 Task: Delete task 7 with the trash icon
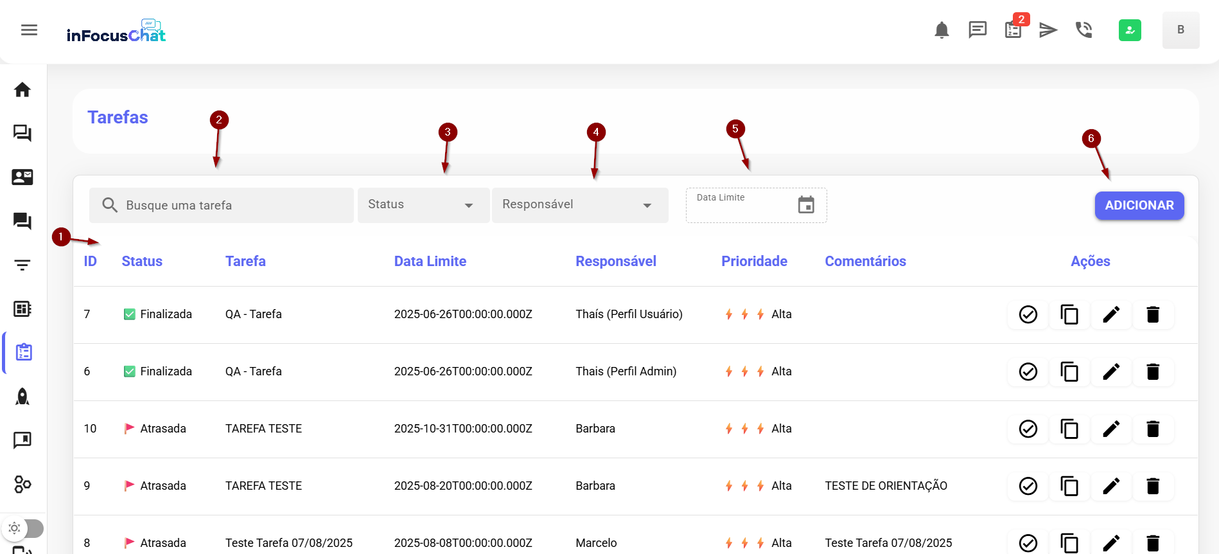[1153, 314]
